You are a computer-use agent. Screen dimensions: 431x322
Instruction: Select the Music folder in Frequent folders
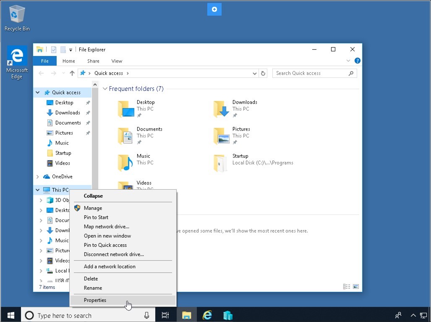135,163
